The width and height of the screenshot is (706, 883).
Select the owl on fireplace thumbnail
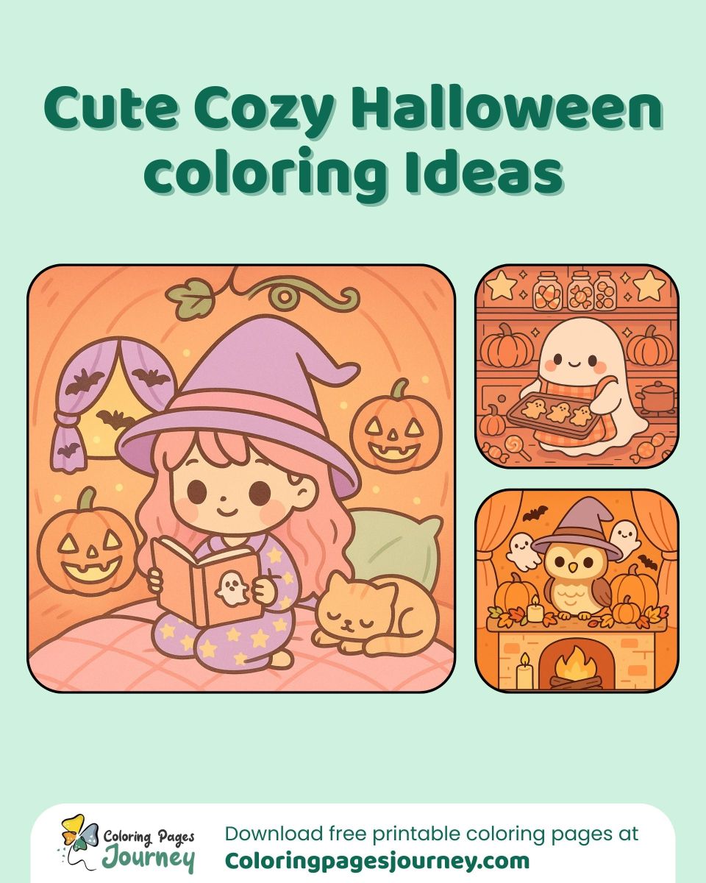point(577,591)
